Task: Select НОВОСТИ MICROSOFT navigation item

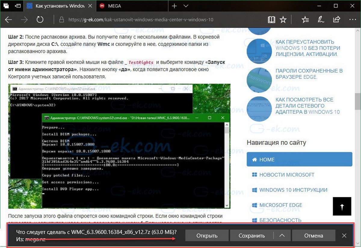Action: 287,175
